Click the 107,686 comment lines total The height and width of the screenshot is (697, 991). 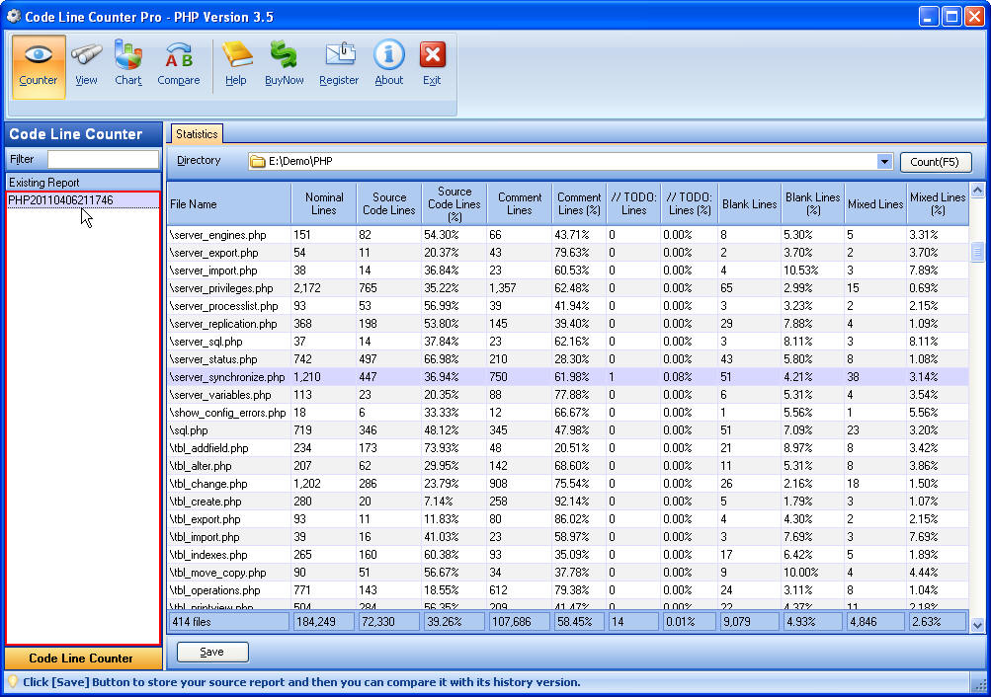[520, 621]
